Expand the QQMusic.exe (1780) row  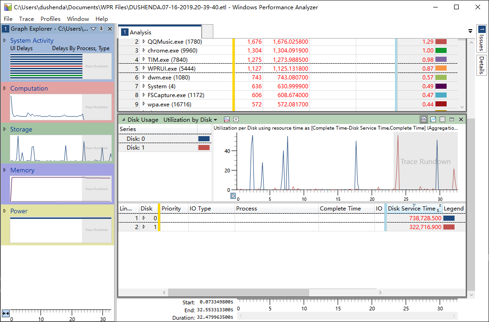(x=144, y=42)
